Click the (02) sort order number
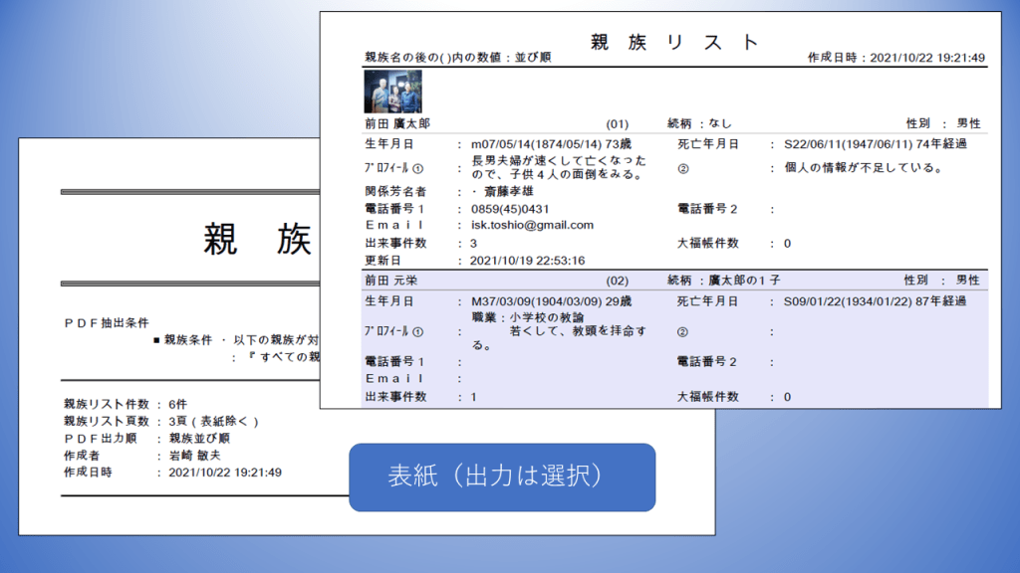The image size is (1020, 573). [x=618, y=281]
